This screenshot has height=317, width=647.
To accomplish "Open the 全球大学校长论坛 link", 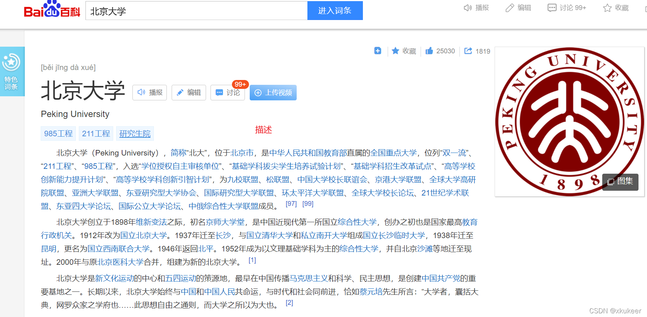I will [x=383, y=193].
